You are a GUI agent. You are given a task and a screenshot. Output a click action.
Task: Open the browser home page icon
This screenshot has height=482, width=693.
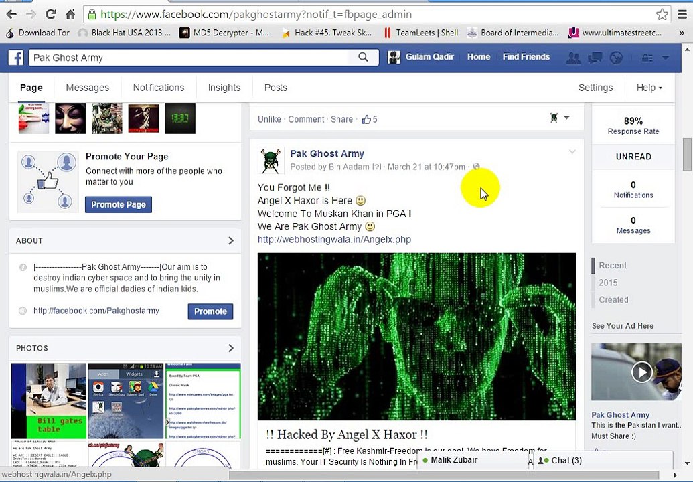70,15
